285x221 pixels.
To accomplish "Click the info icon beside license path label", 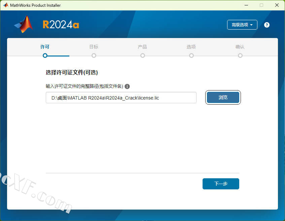I will [127, 86].
